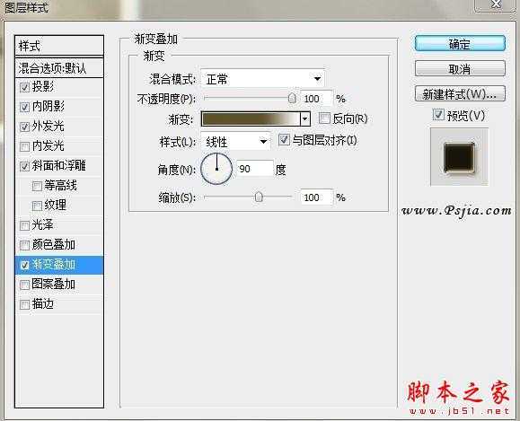Enable the 等高线 contour checkbox
520x421 pixels.
point(37,187)
